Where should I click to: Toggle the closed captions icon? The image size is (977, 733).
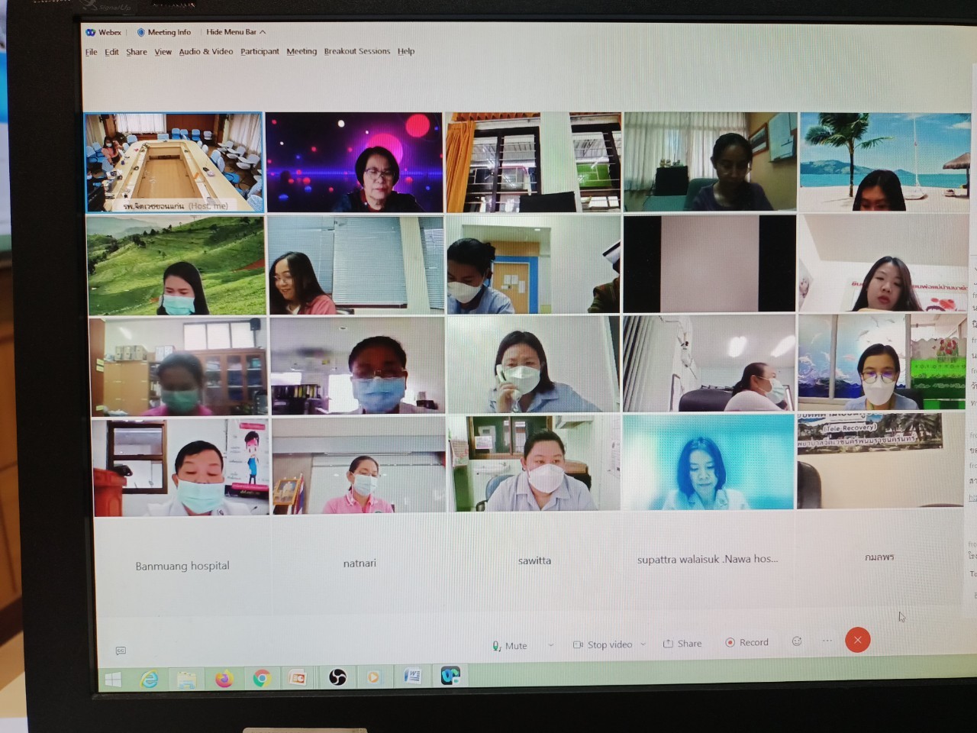tap(121, 651)
